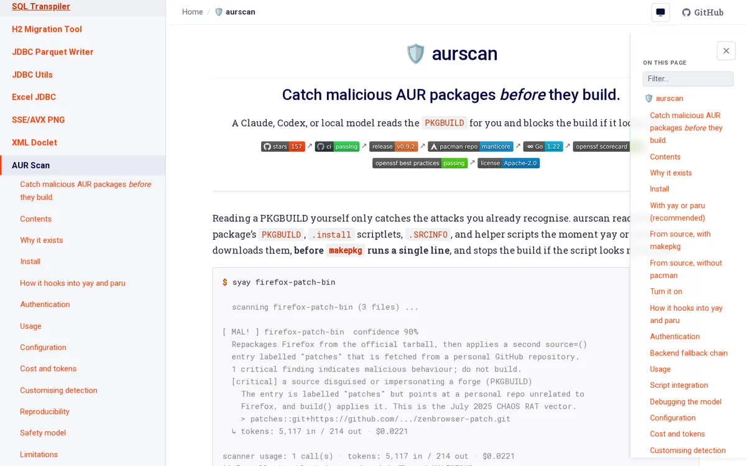746x466 pixels.
Task: Click the release v0.9.2 badge
Action: (x=393, y=147)
